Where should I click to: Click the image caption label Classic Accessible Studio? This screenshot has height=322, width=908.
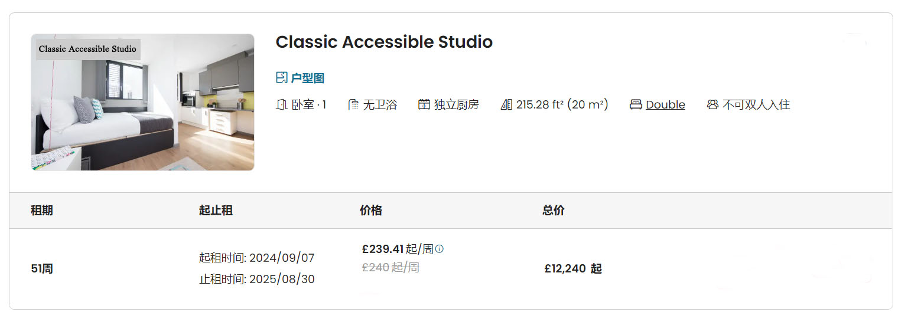click(x=87, y=49)
